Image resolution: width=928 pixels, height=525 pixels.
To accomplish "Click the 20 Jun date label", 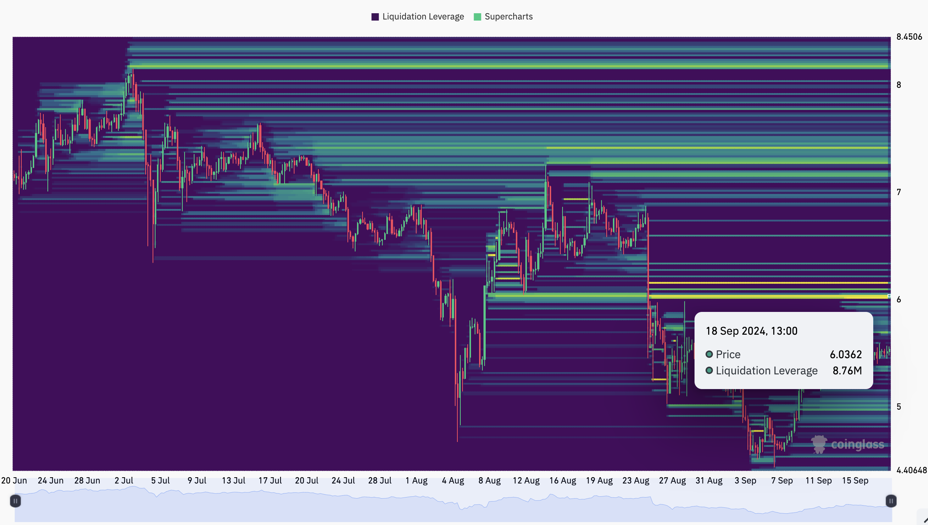I will click(x=14, y=481).
